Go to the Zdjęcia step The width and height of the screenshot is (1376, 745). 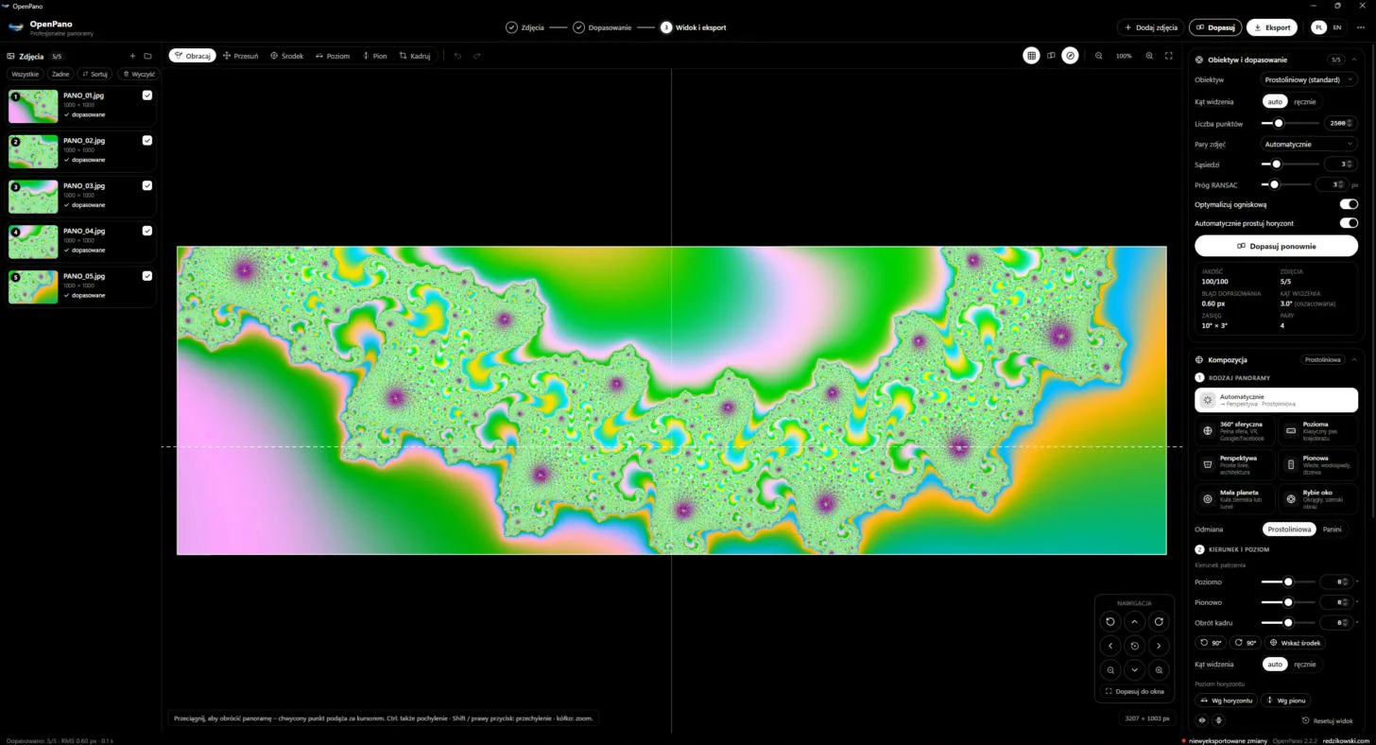pos(525,27)
